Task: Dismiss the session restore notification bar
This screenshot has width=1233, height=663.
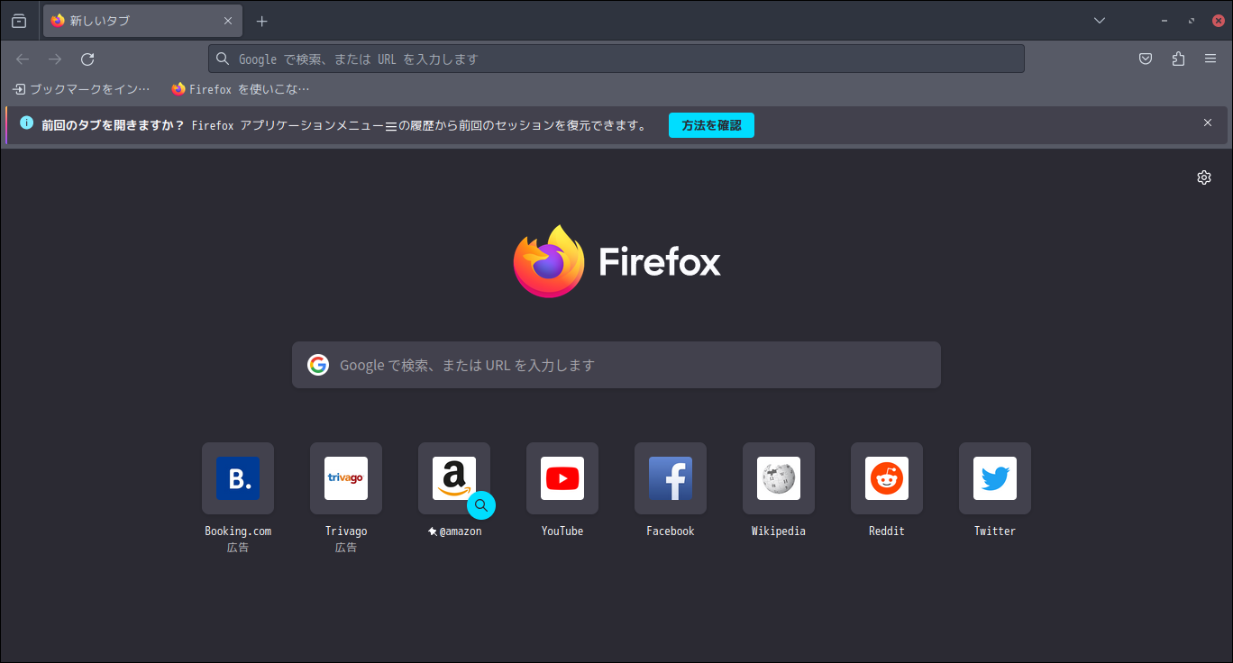Action: [1208, 123]
